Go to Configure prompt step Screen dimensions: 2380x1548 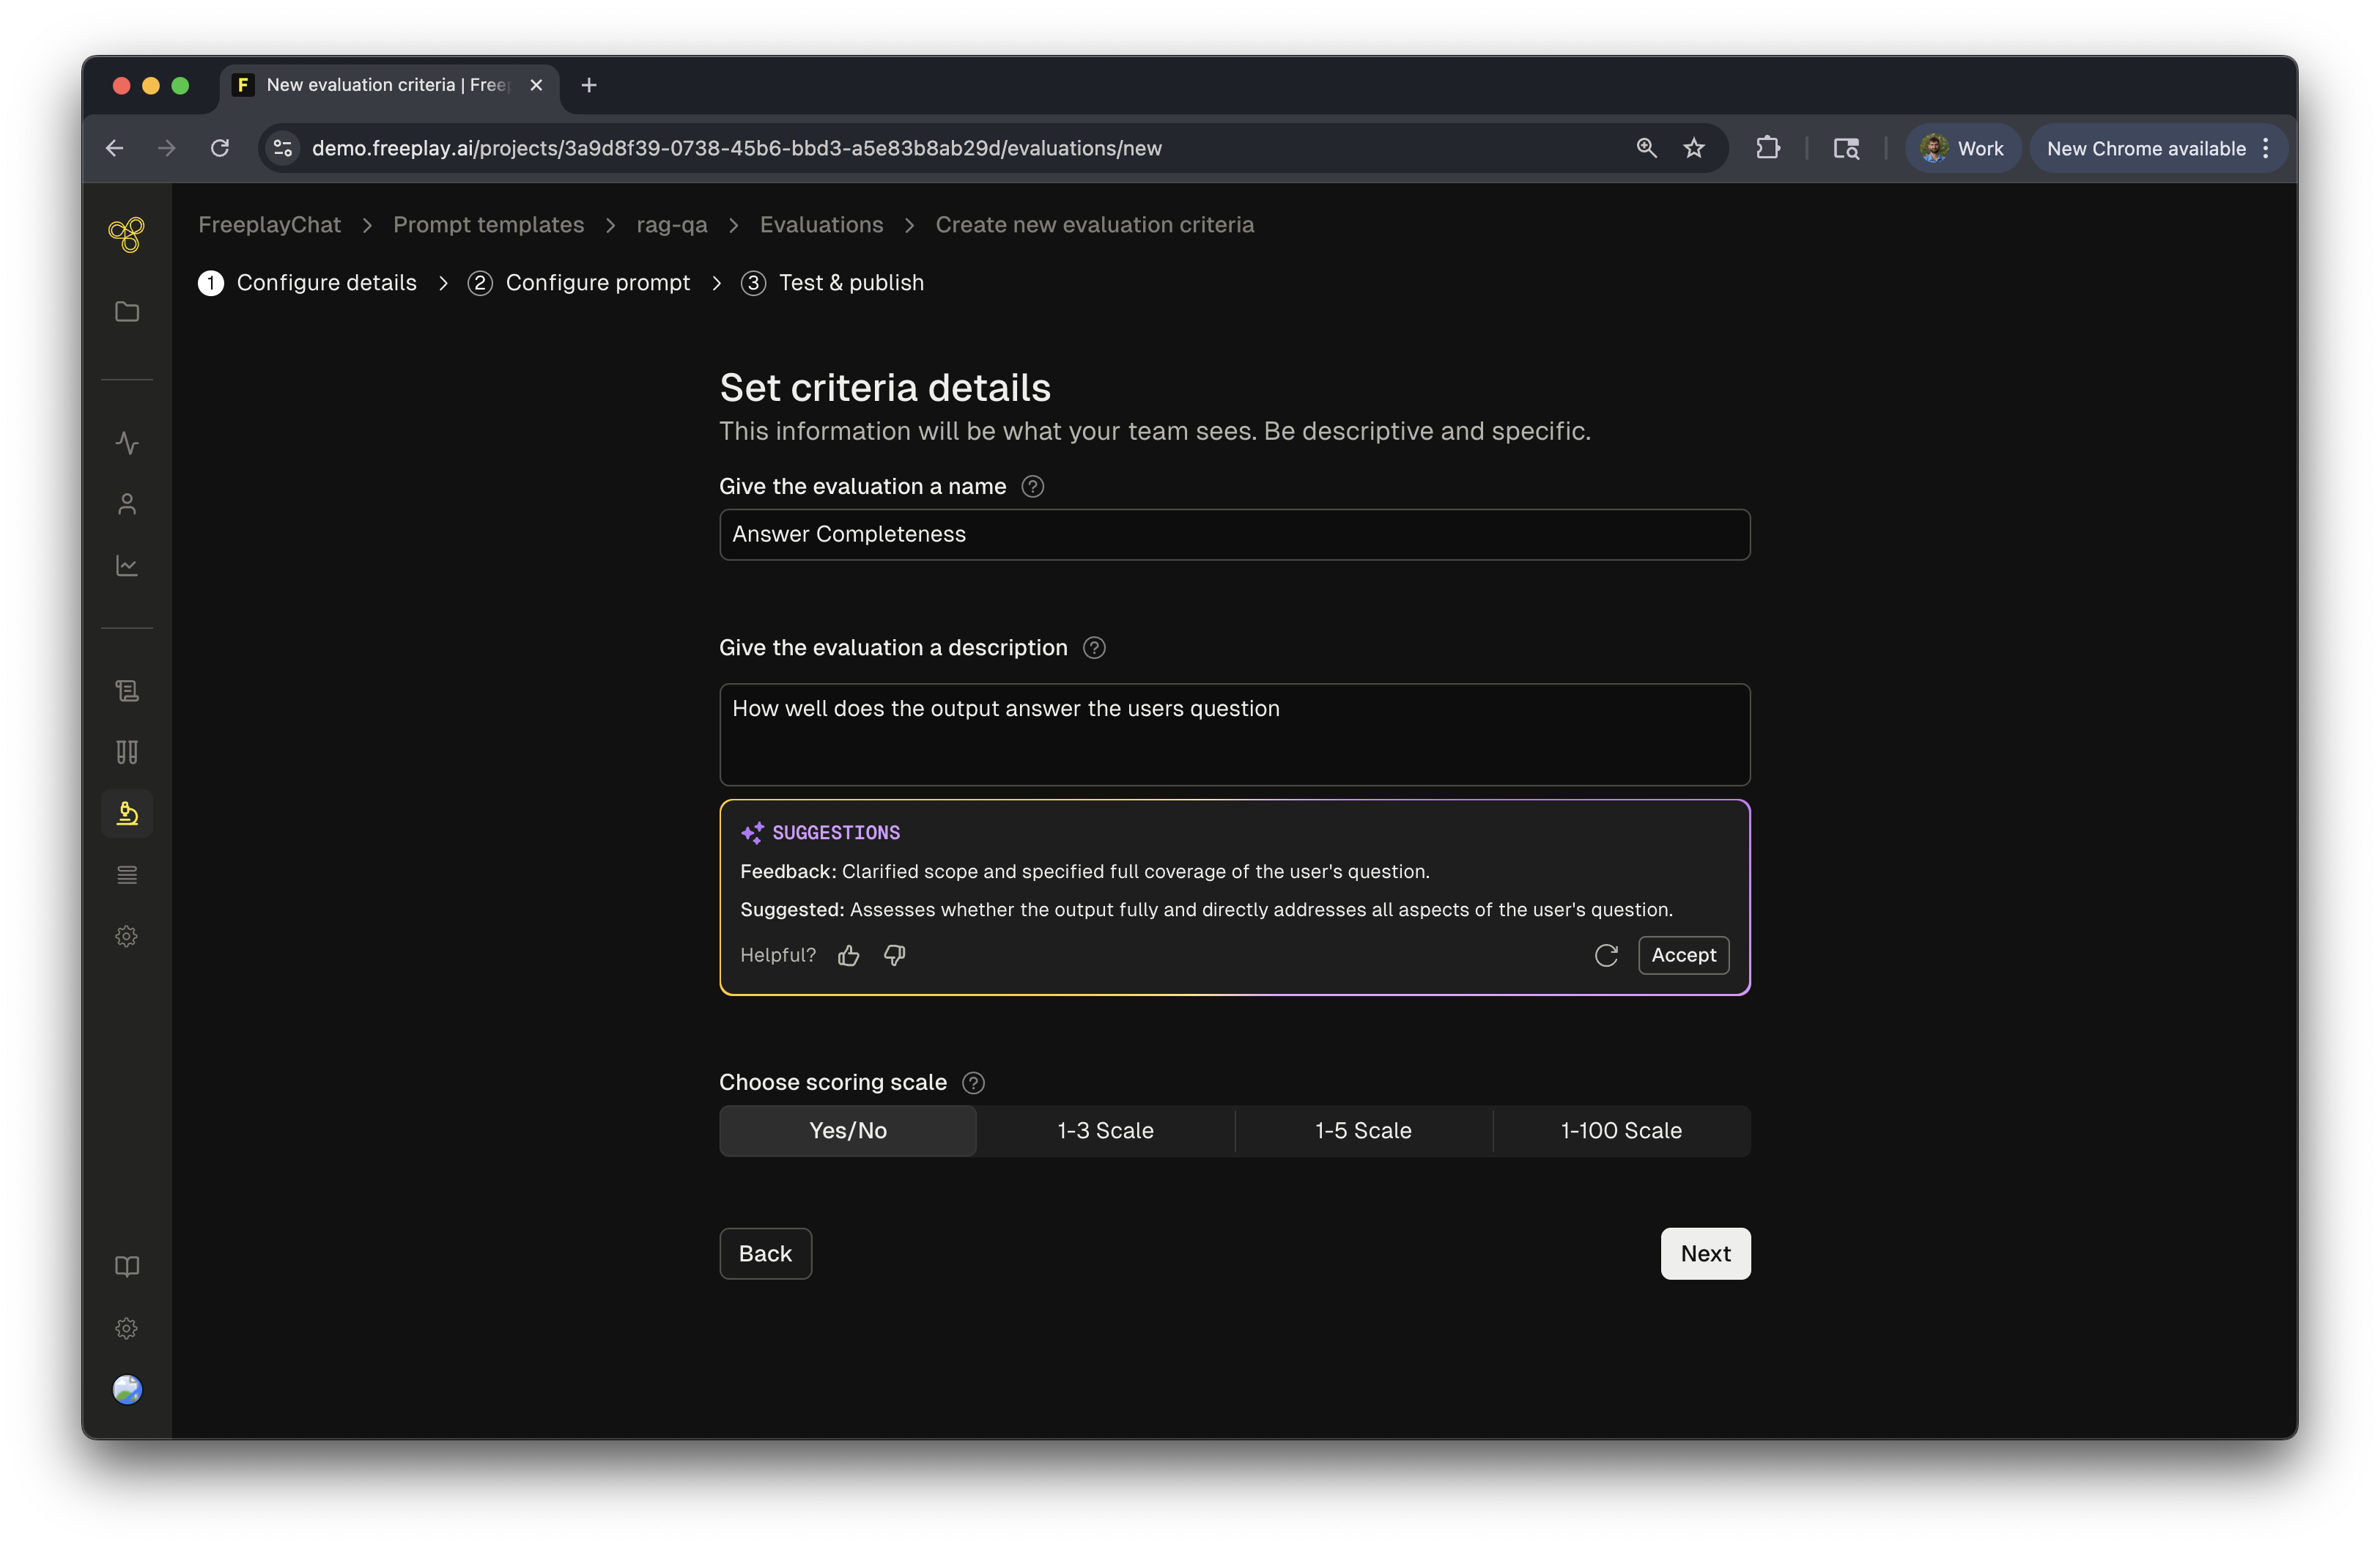597,283
